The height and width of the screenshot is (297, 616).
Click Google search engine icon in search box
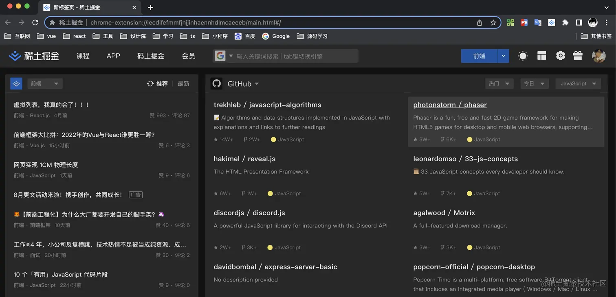point(220,56)
